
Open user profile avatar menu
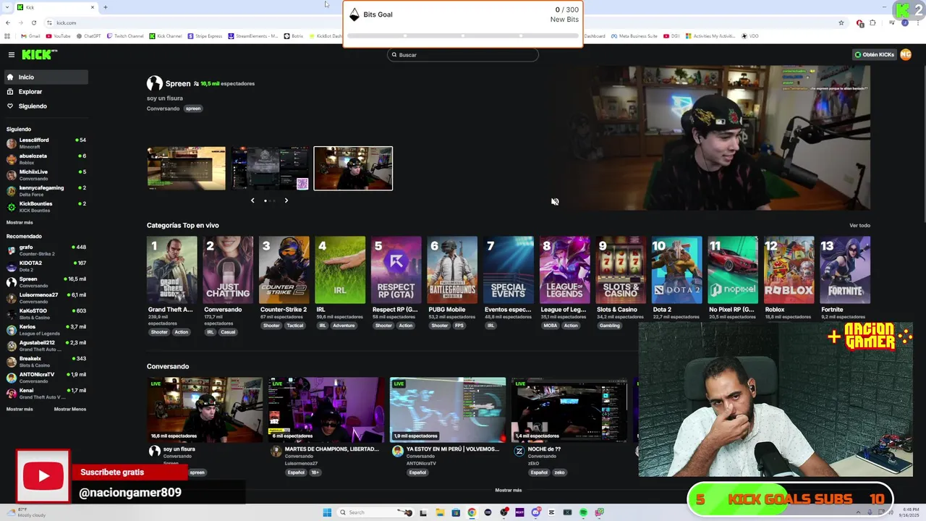(905, 54)
